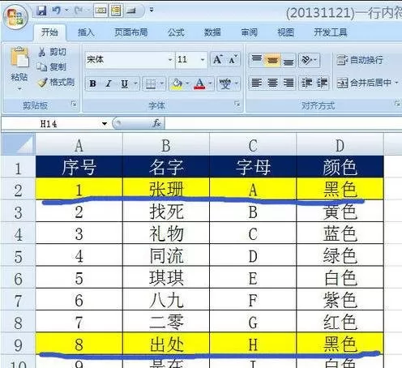Open the fill color dropdown arrow
Screen dimensions: 402x368
(x=188, y=83)
